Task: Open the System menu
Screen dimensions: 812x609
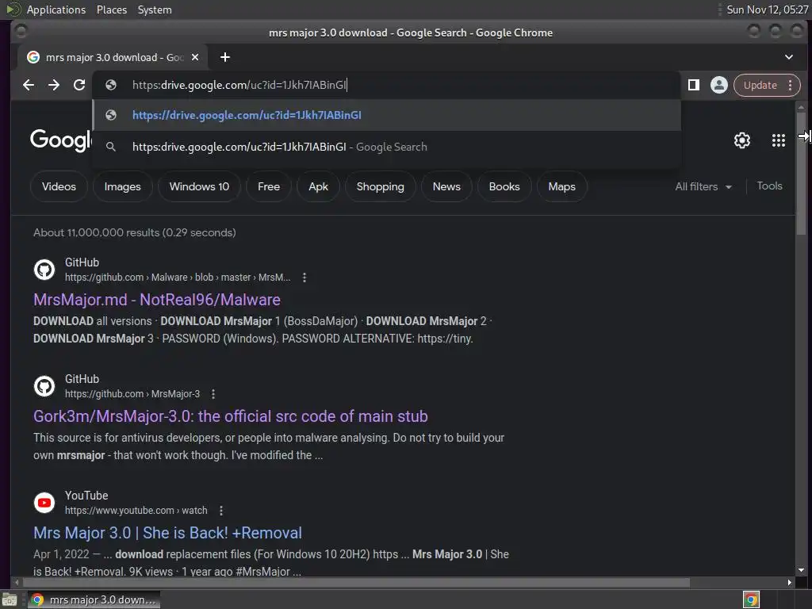Action: click(x=155, y=10)
